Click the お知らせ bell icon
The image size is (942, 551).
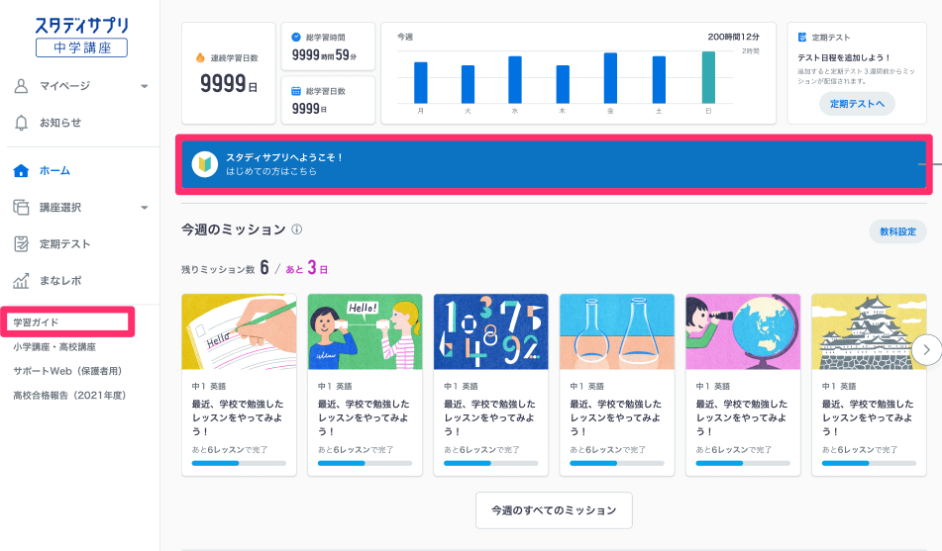click(21, 123)
